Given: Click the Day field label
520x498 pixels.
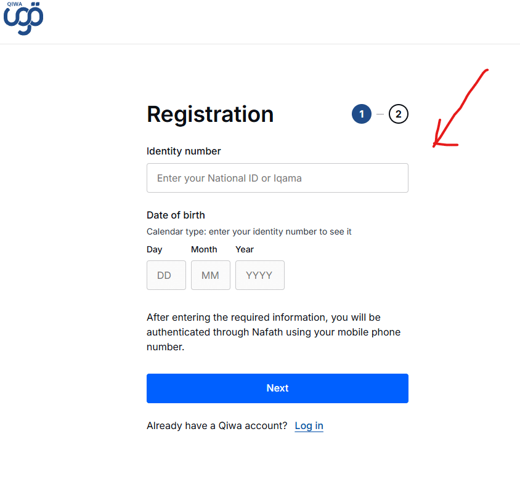Looking at the screenshot, I should [x=155, y=249].
